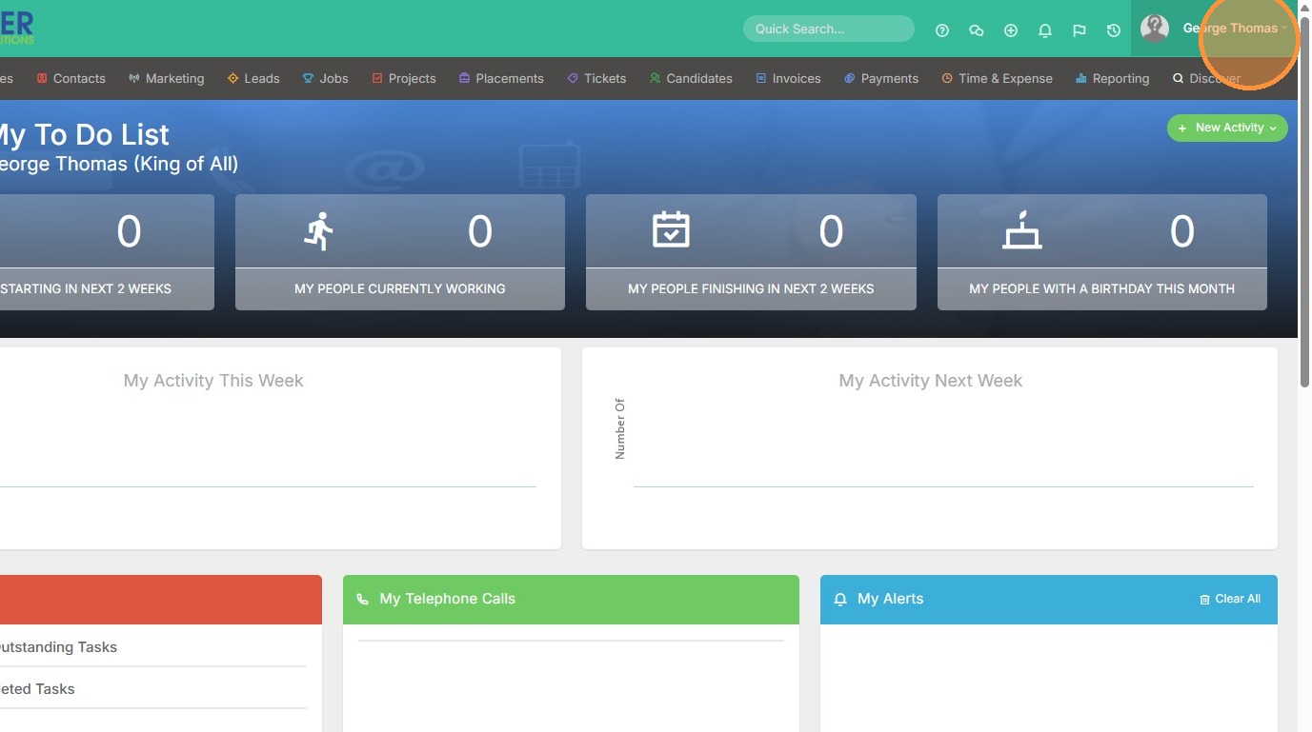Open the Reporting menu
The image size is (1312, 732).
coord(1113,78)
